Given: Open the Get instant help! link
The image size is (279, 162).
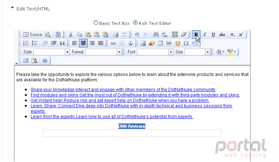Looking at the screenshot, I should (x=120, y=100).
